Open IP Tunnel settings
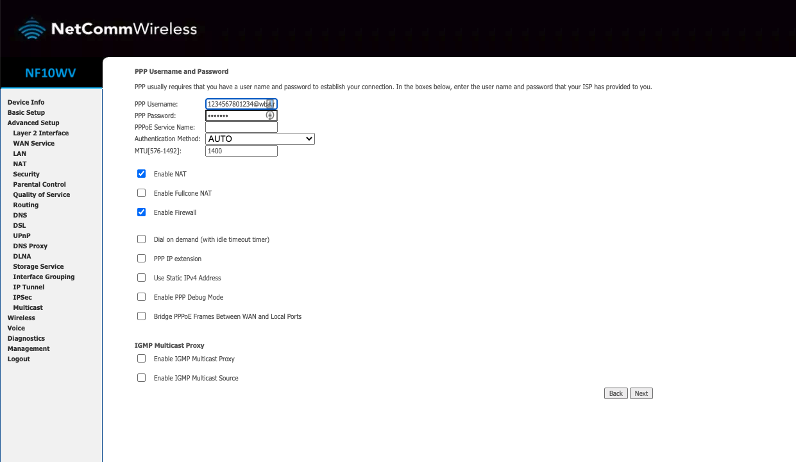This screenshot has height=462, width=796. point(29,287)
